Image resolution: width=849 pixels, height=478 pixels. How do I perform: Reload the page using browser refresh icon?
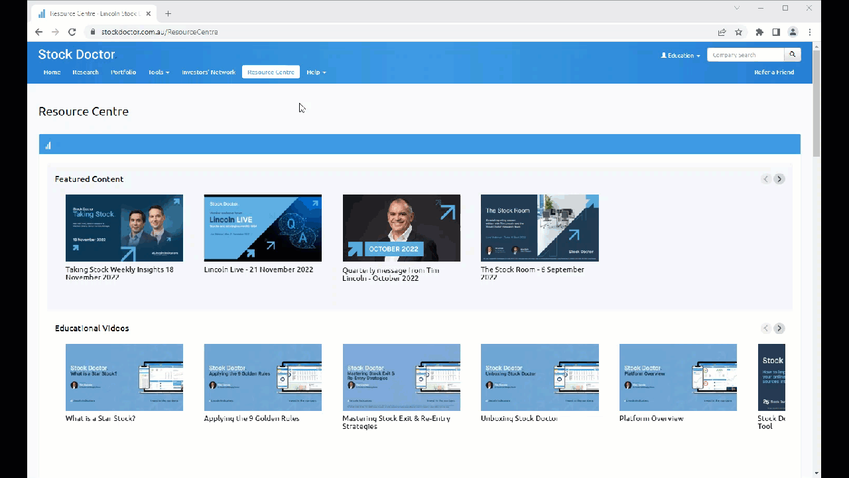[72, 32]
